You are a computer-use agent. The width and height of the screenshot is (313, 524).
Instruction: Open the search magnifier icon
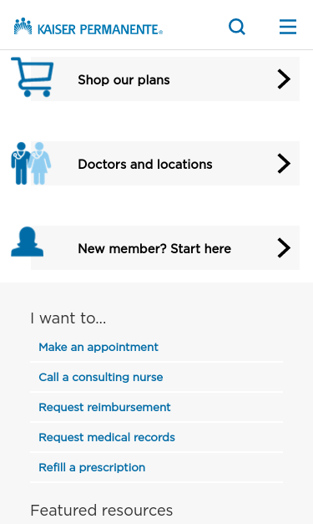click(237, 27)
